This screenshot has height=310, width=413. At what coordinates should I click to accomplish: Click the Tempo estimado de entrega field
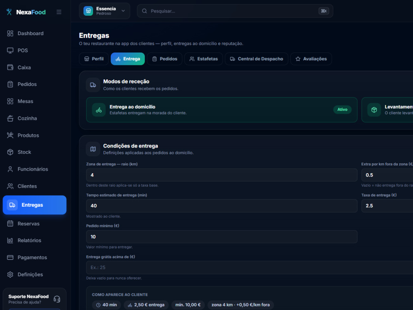pyautogui.click(x=222, y=206)
